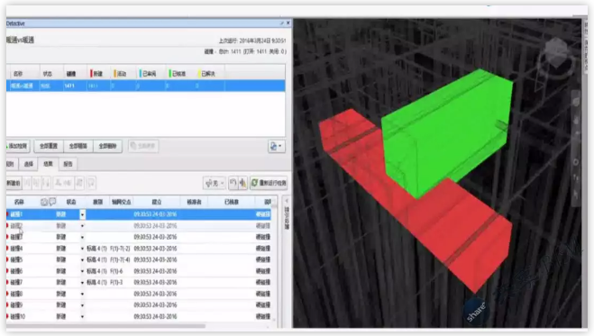
Task: Open the import/export clash tests dropdown
Action: click(x=277, y=147)
